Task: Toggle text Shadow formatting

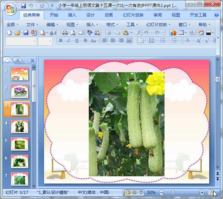Action: [85, 41]
